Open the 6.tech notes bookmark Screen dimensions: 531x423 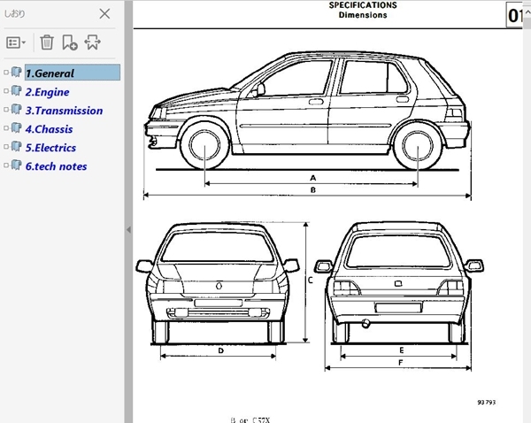point(56,166)
